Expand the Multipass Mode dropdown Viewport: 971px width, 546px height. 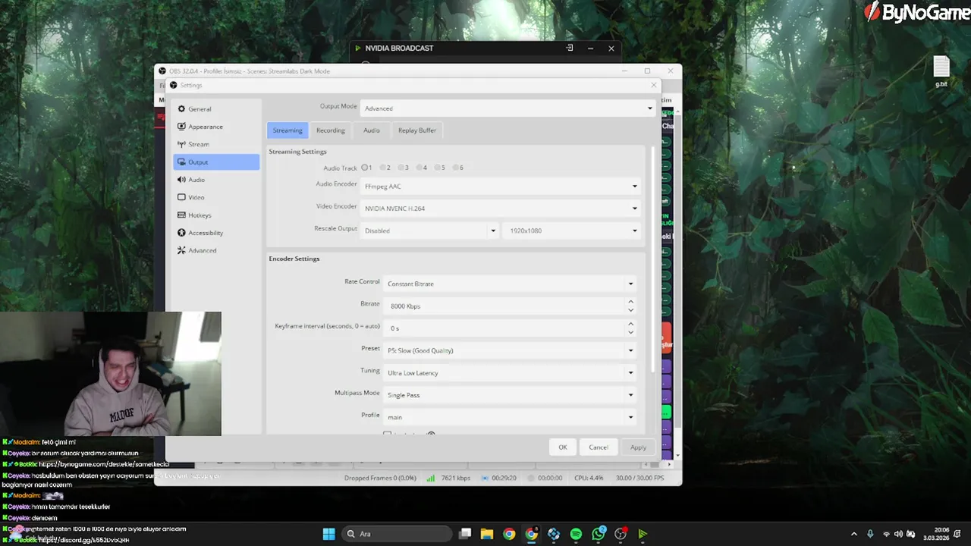click(x=510, y=395)
